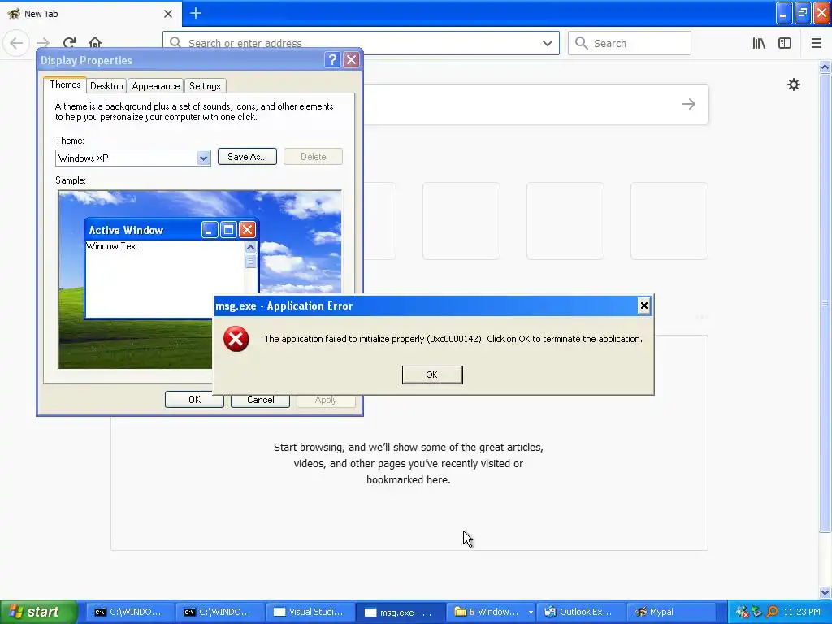Expand the Theme dropdown showing Windows XP
The height and width of the screenshot is (624, 832).
click(203, 158)
